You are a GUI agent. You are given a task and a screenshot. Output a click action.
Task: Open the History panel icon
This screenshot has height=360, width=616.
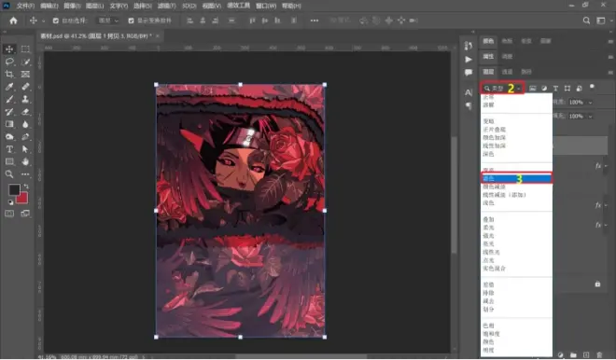[x=469, y=46]
